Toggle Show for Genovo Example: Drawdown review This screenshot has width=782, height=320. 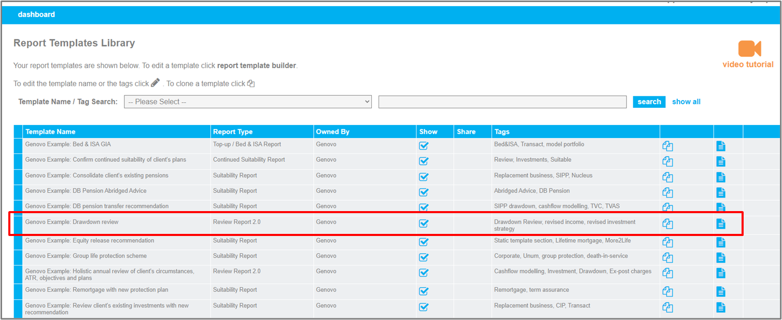[424, 224]
